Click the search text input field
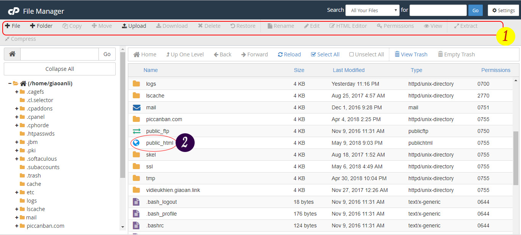This screenshot has height=235, width=521. 438,10
